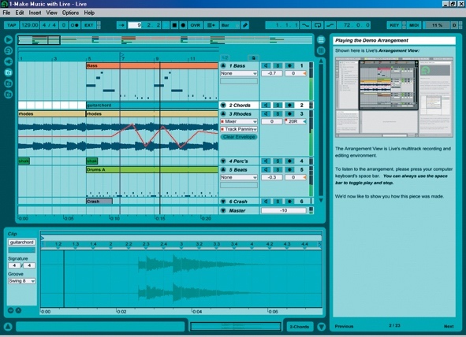
Task: Arm the 4 Perc's track for recording
Action: click(289, 161)
